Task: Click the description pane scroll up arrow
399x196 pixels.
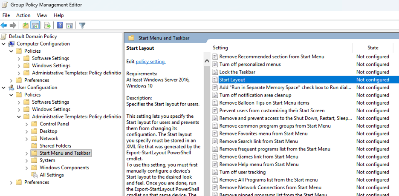Action: pyautogui.click(x=207, y=61)
